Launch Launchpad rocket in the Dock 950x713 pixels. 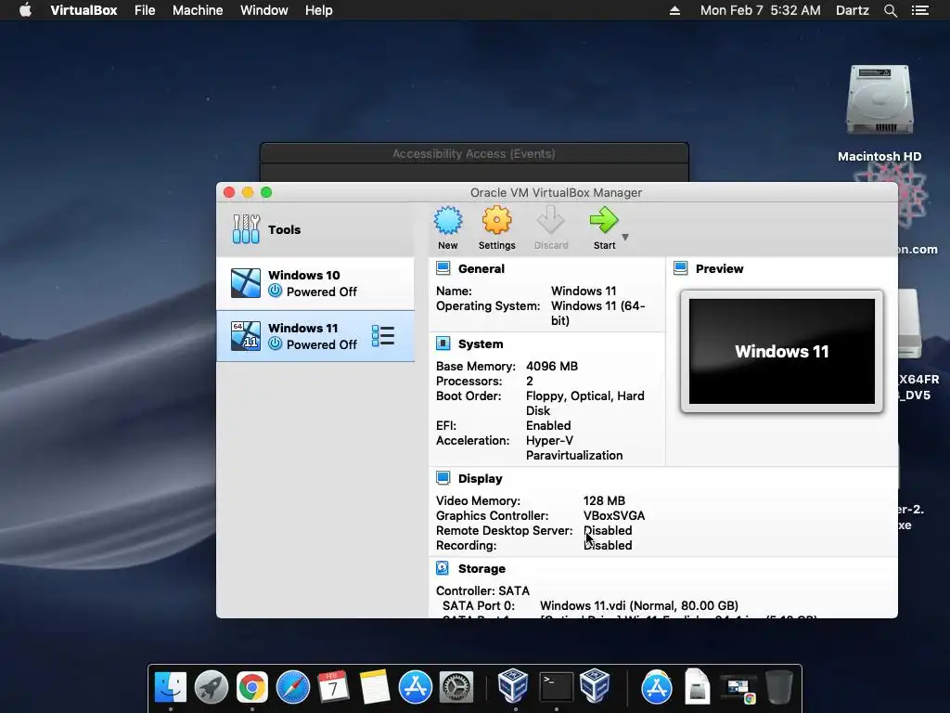211,687
